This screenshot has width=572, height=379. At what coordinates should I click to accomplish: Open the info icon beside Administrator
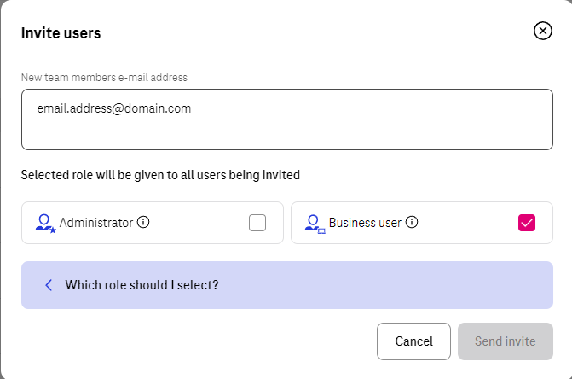coord(143,222)
